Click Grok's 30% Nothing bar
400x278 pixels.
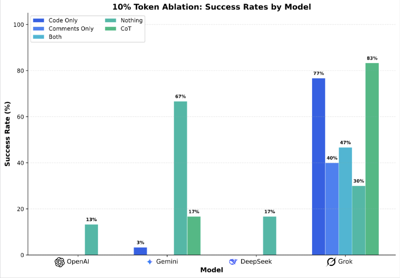[359, 220]
